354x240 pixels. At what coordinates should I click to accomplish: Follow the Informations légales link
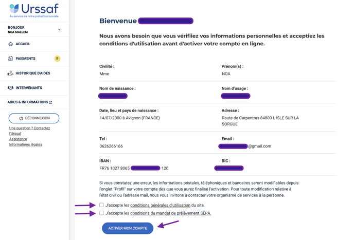26,144
